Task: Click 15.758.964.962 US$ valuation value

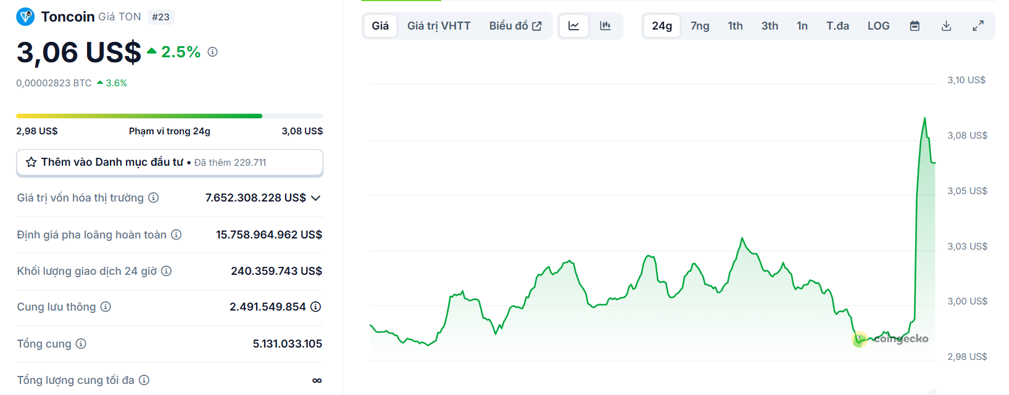Action: (x=269, y=235)
